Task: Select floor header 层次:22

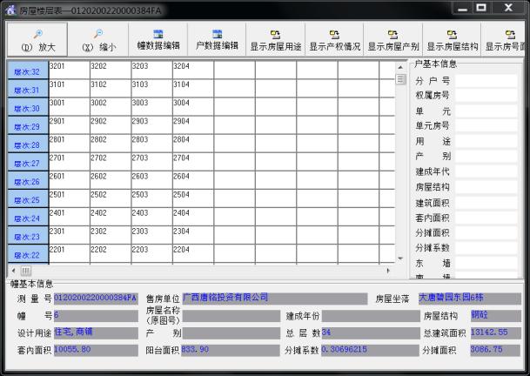Action: (x=28, y=253)
